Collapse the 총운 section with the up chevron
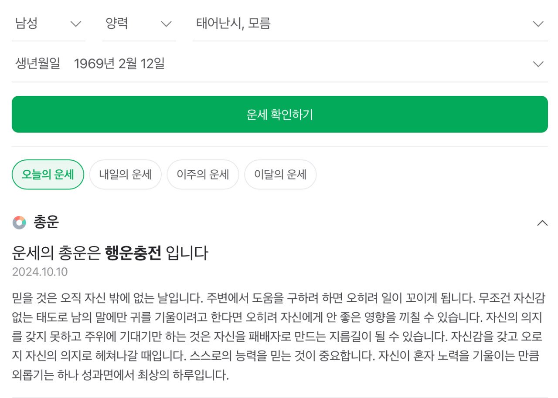 click(542, 223)
